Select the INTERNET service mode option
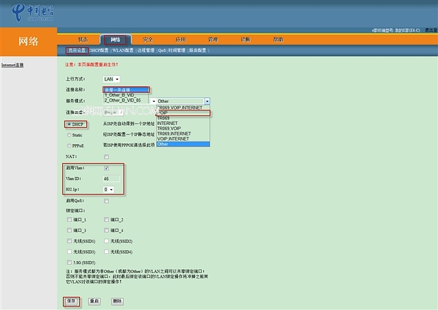Viewport: 438px width, 310px height. coord(183,123)
